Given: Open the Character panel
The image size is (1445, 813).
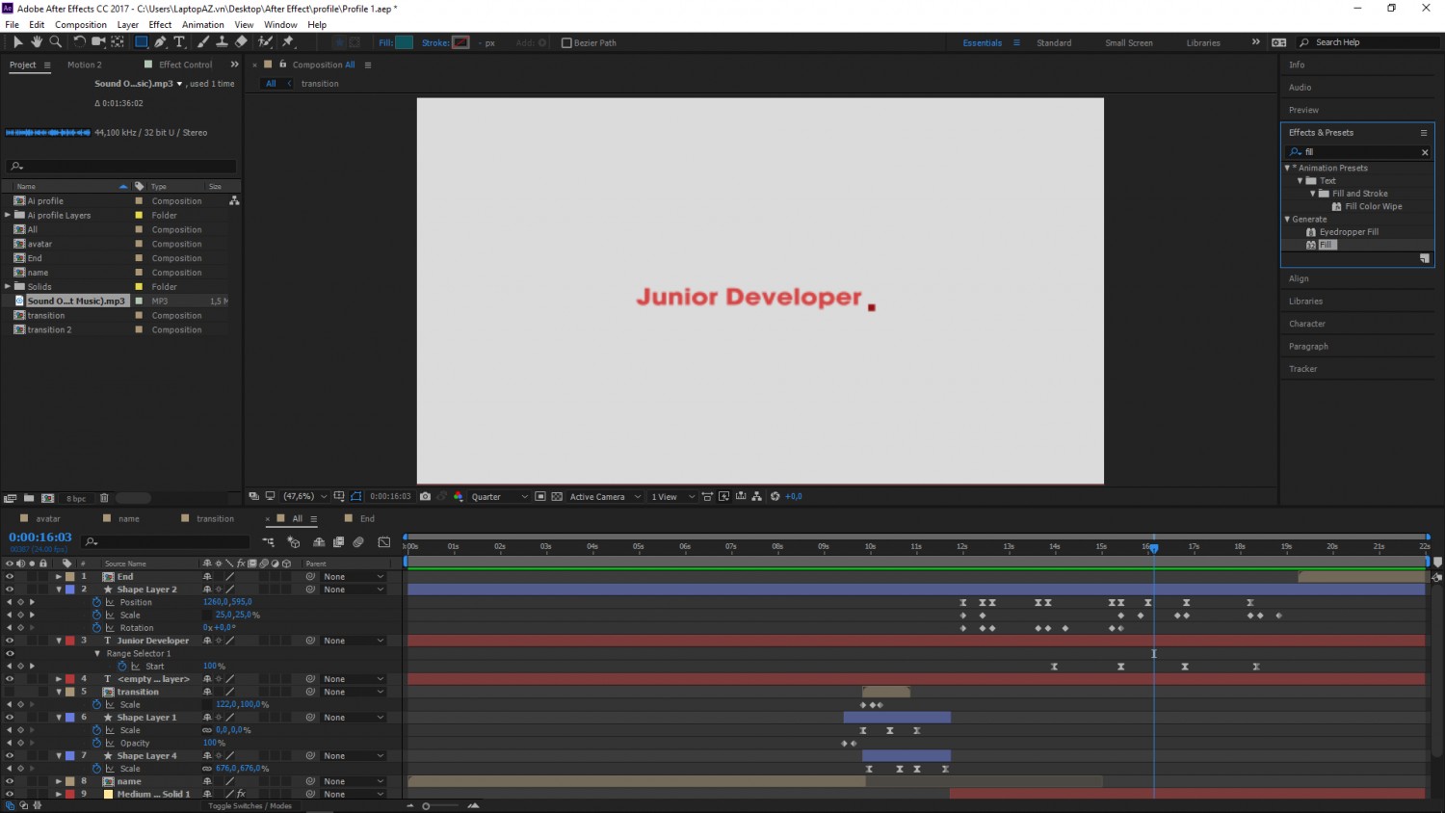Looking at the screenshot, I should tap(1307, 324).
